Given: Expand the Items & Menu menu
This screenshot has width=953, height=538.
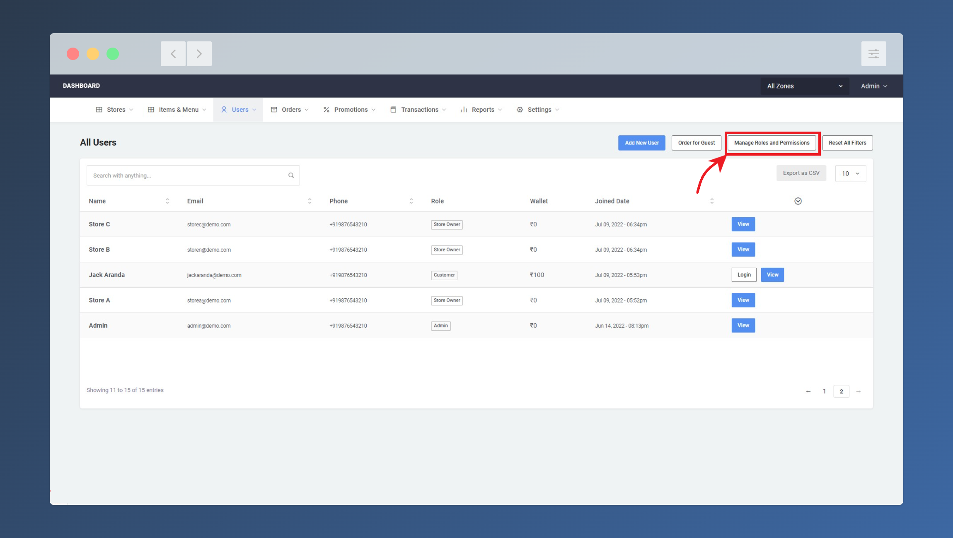Looking at the screenshot, I should click(177, 110).
